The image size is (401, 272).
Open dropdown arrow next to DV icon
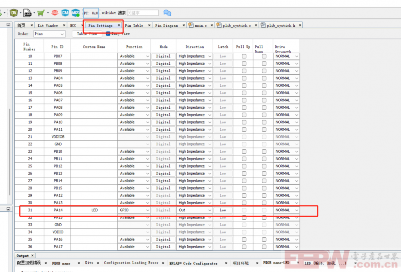pyautogui.click(x=20, y=13)
